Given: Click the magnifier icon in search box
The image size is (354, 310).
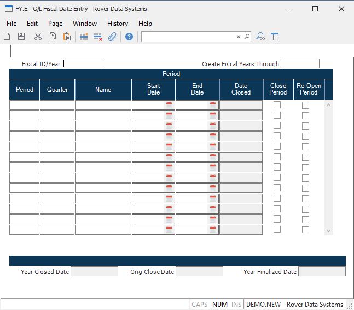Looking at the screenshot, I should pos(247,37).
